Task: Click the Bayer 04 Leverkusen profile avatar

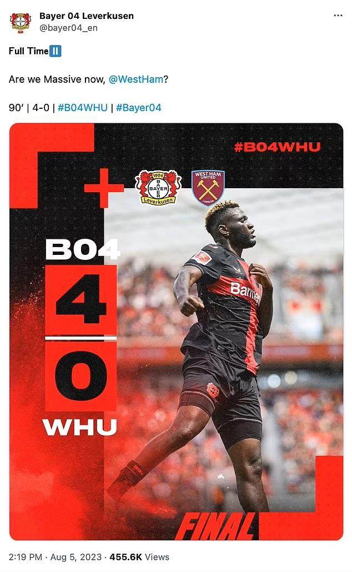Action: 21,23
